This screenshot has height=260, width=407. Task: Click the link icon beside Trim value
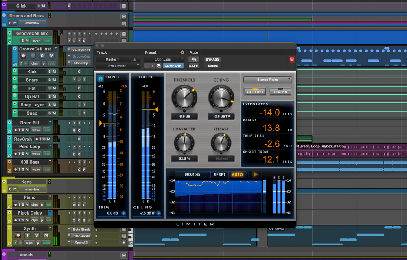click(123, 213)
